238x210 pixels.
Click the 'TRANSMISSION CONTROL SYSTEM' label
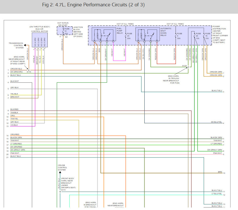click(x=16, y=45)
